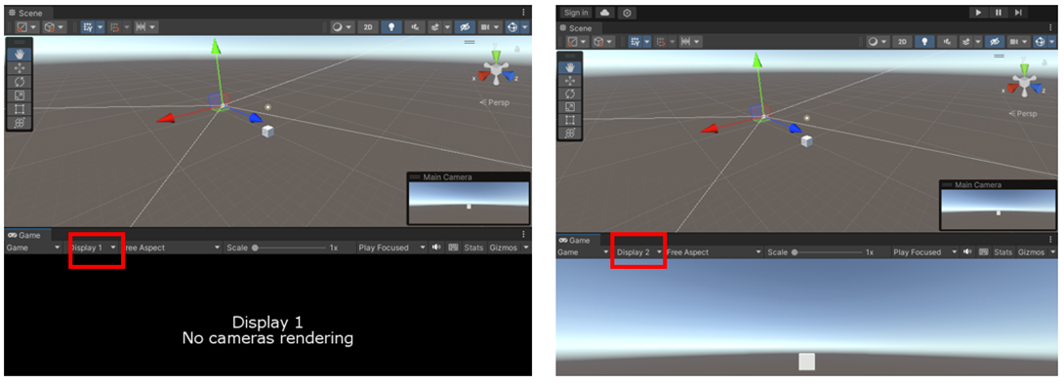This screenshot has width=1064, height=384.
Task: Select the Rect tool in right Scene view
Action: (x=570, y=120)
